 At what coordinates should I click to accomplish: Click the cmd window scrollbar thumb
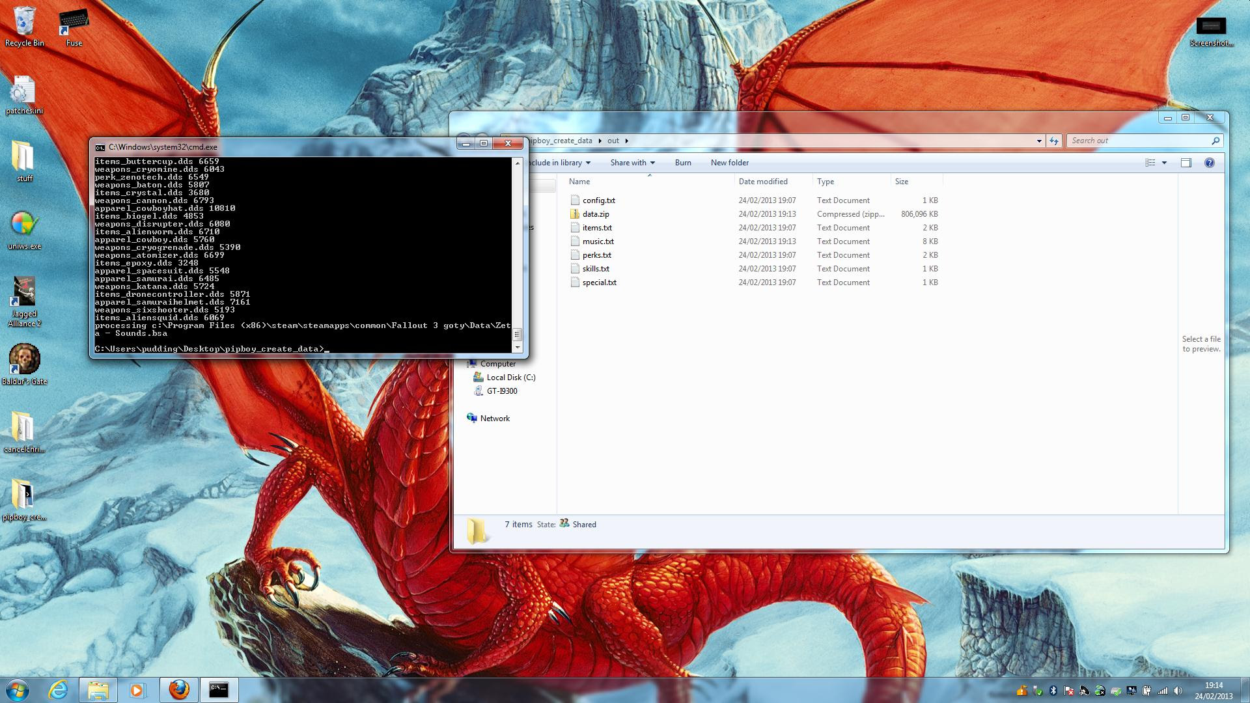coord(517,335)
